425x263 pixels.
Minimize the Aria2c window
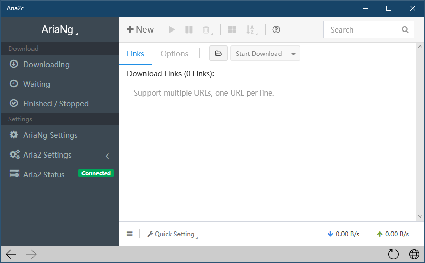click(x=365, y=8)
